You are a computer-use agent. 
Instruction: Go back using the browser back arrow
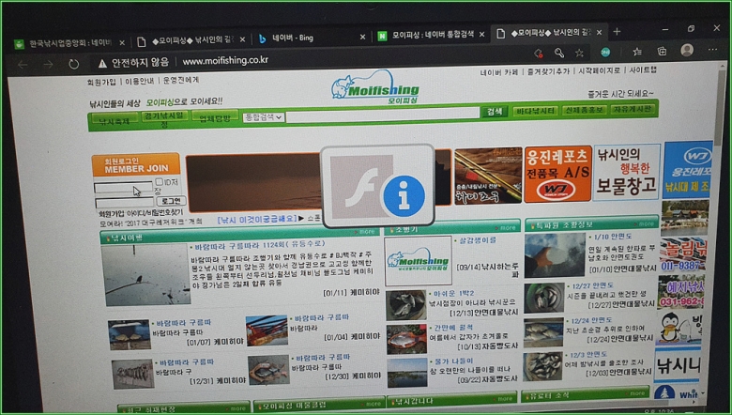coord(23,65)
